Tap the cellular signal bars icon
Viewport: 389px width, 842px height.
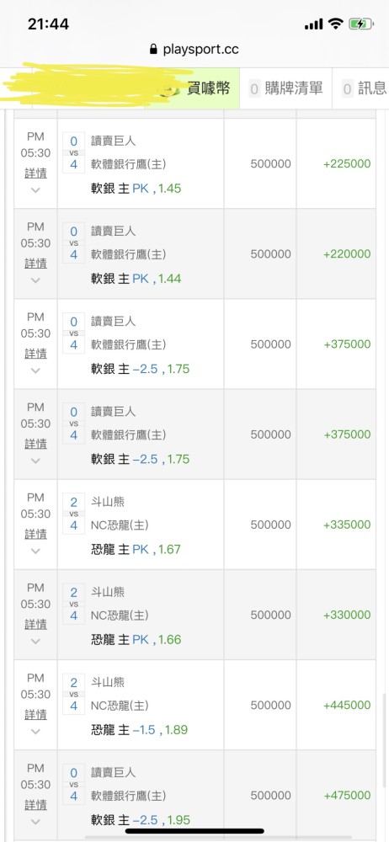313,24
